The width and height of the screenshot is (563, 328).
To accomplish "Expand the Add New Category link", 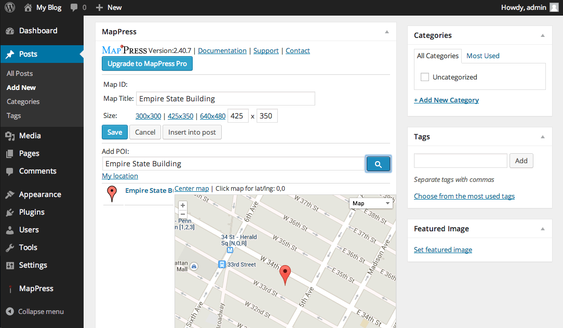I will pyautogui.click(x=446, y=100).
